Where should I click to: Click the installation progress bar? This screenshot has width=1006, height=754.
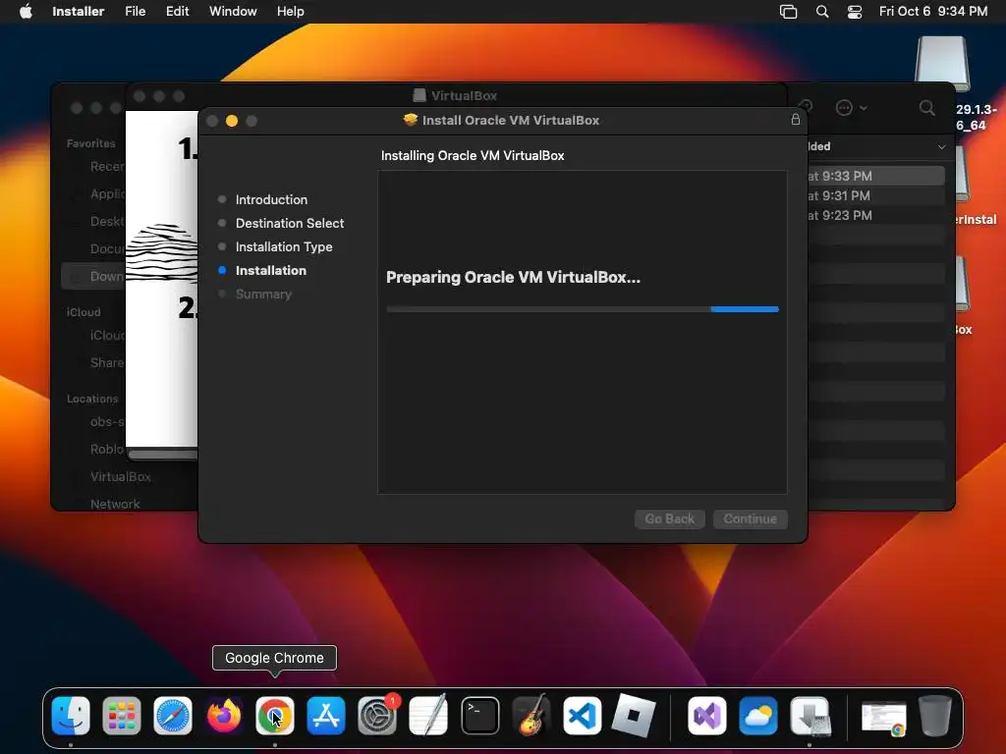(x=583, y=309)
